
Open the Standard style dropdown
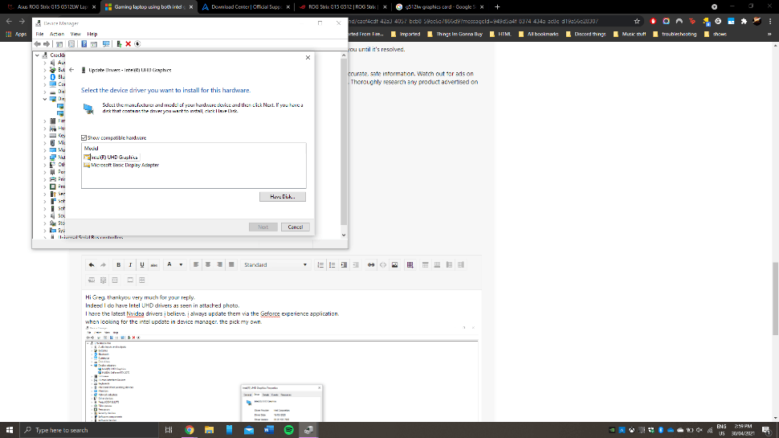point(275,265)
